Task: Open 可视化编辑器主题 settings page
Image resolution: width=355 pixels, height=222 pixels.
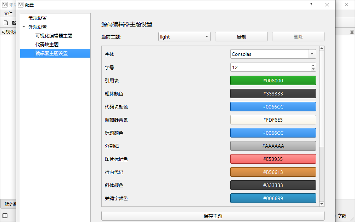Action: click(54, 36)
